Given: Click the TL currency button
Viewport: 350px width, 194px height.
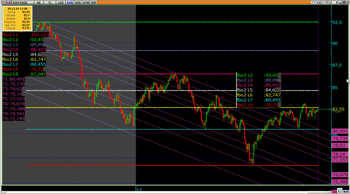Looking at the screenshot, I should 50,2.
